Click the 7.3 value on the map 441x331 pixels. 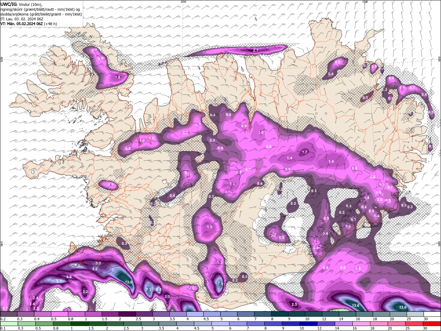[149, 289]
